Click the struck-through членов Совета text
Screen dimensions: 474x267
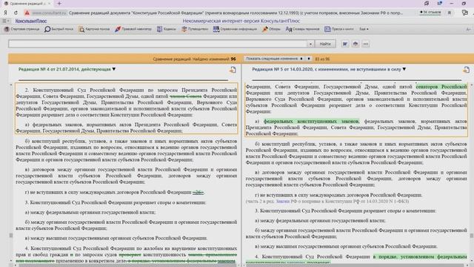point(186,96)
